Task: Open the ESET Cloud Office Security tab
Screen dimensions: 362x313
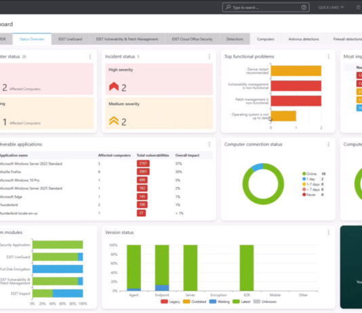Action: (192, 39)
